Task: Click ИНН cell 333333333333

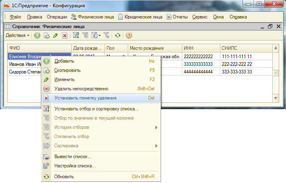Action: point(201,64)
